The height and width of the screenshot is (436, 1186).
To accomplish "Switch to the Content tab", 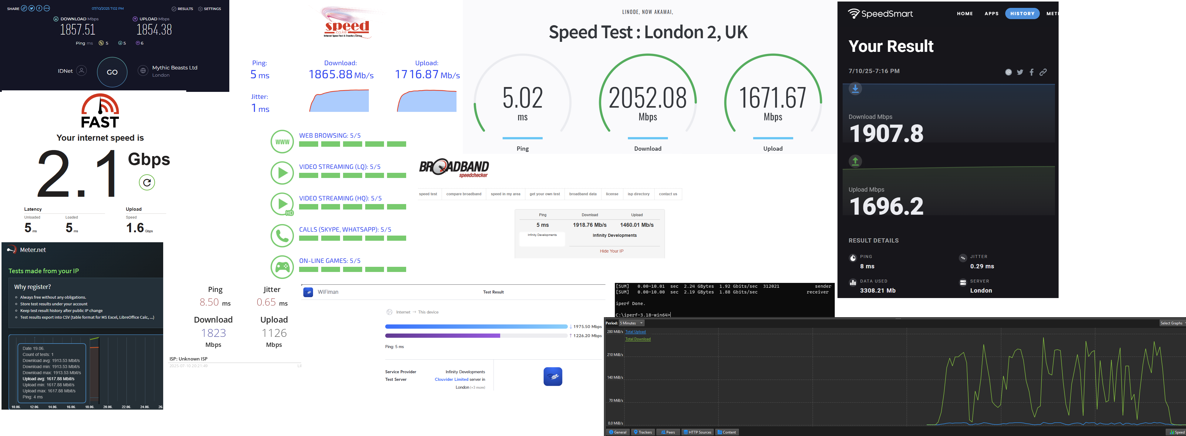I will 727,432.
